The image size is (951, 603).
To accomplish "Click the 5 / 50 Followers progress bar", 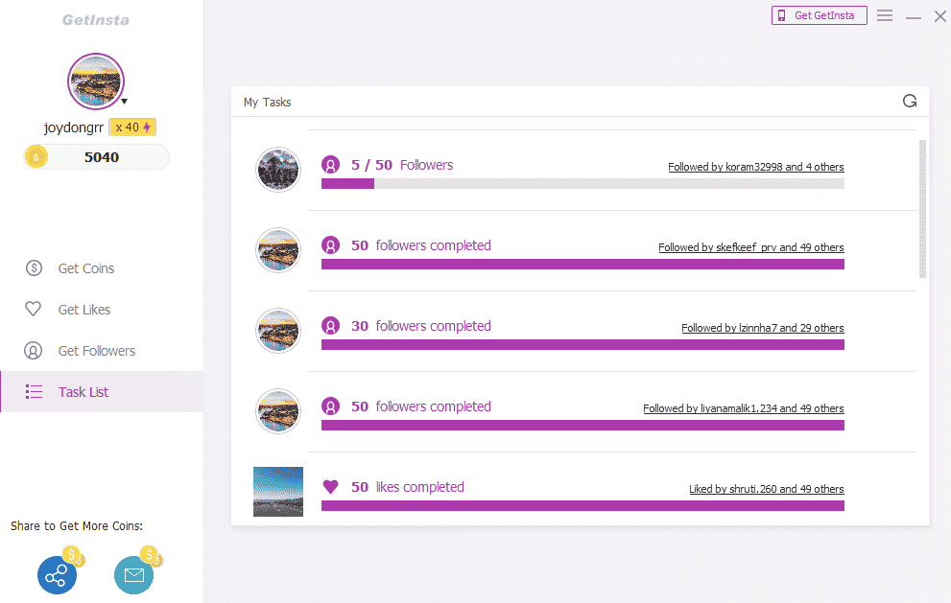I will point(582,183).
